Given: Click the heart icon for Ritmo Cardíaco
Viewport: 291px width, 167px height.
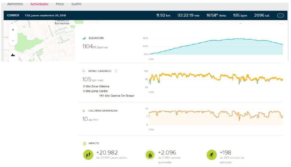Looking at the screenshot, I should point(84,71).
